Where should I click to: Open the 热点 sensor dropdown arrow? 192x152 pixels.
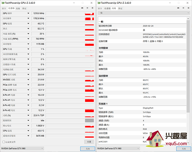[x=28, y=28]
